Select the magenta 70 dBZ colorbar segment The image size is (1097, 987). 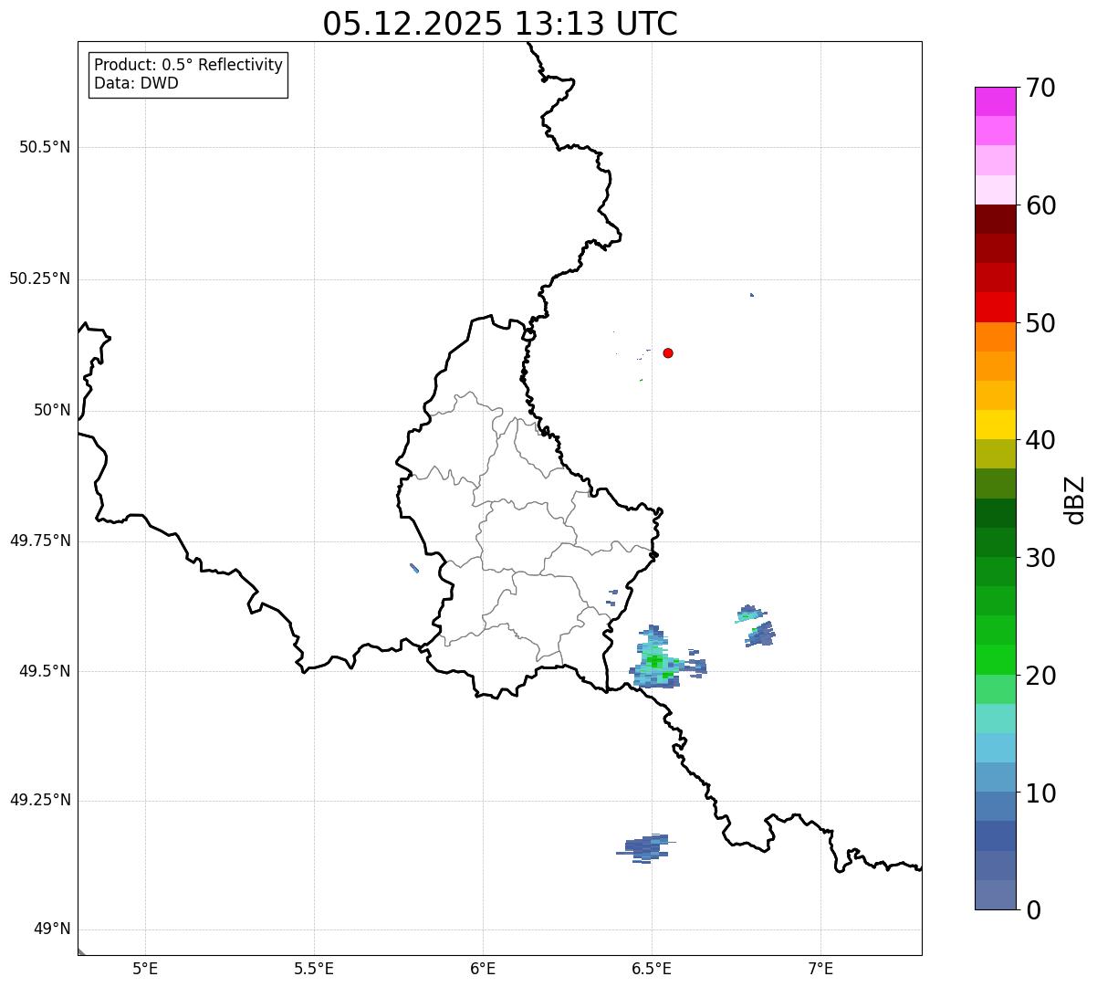click(995, 101)
